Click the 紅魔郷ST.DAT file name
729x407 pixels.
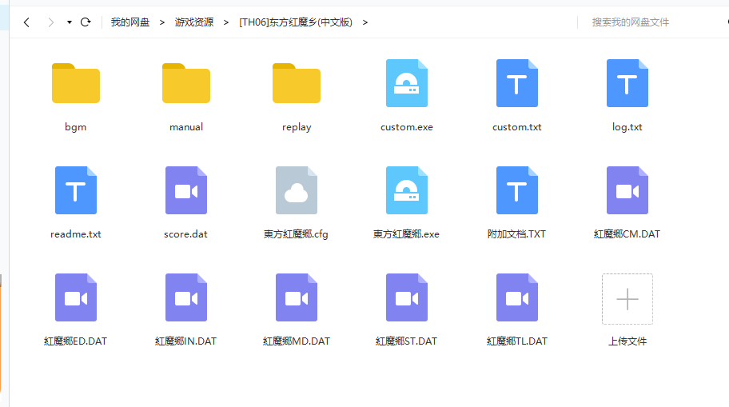click(x=407, y=341)
